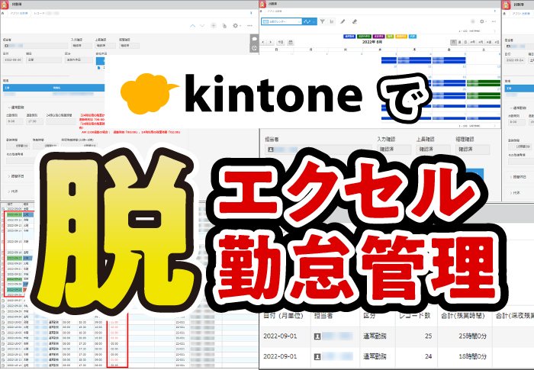
Task: Switch calendar to 日 day view
Action: (465, 42)
